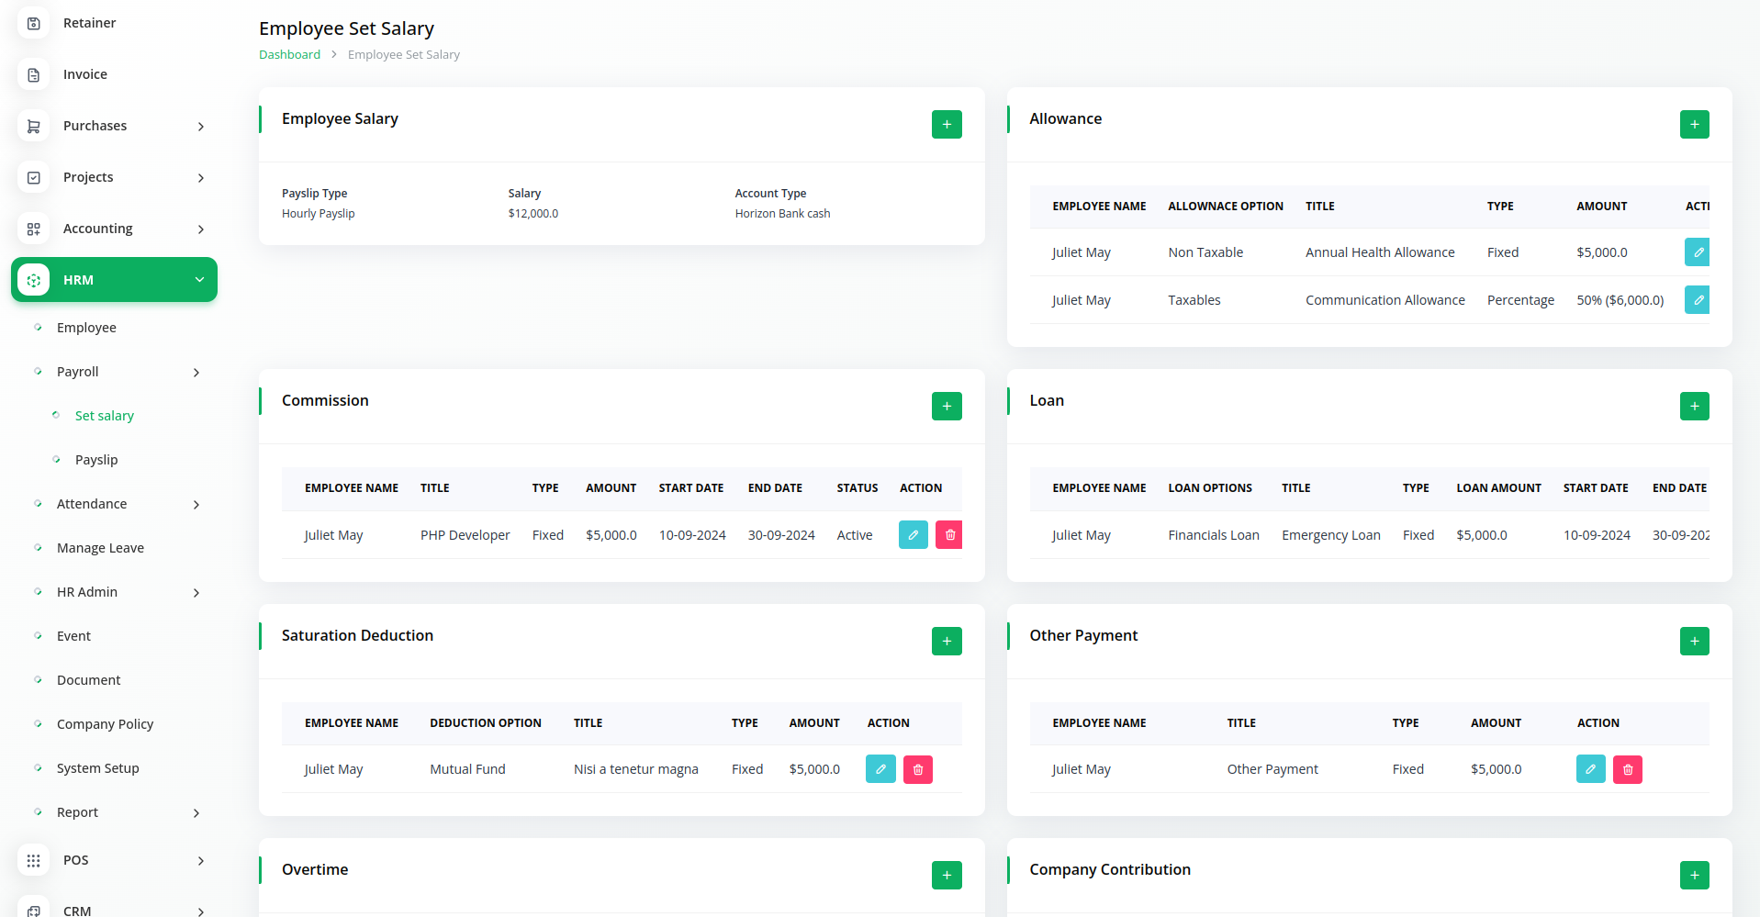This screenshot has height=917, width=1760.
Task: Add a new Loan entry
Action: (x=1694, y=407)
